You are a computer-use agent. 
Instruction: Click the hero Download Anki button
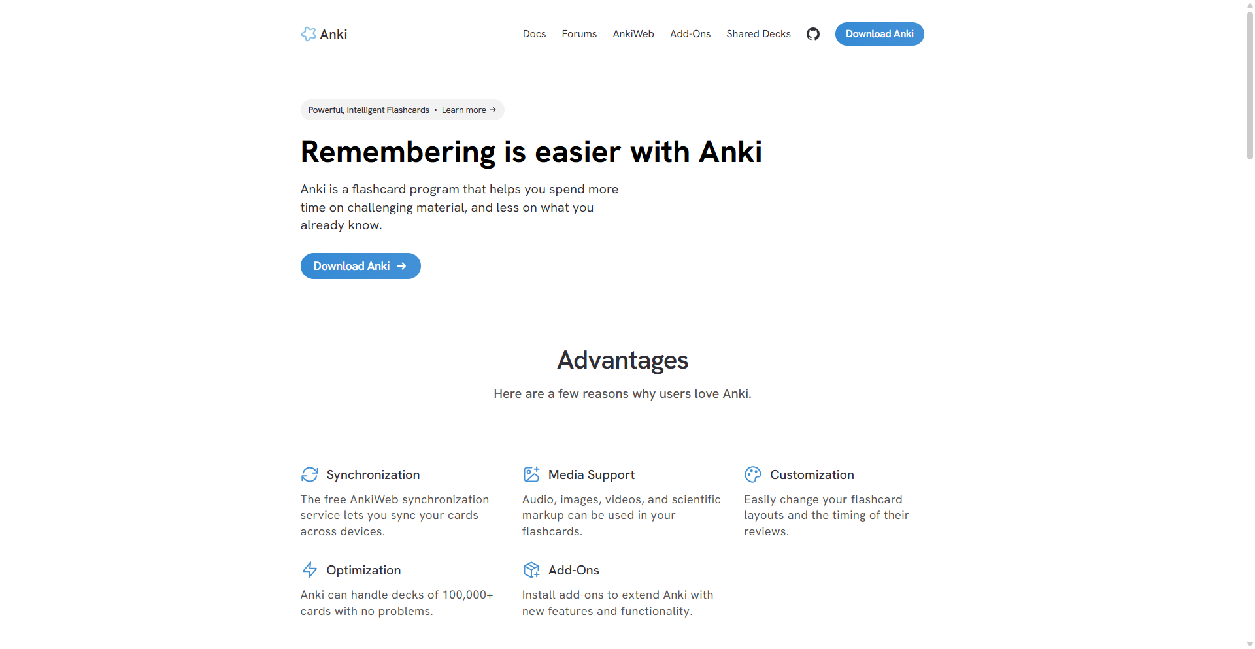361,266
